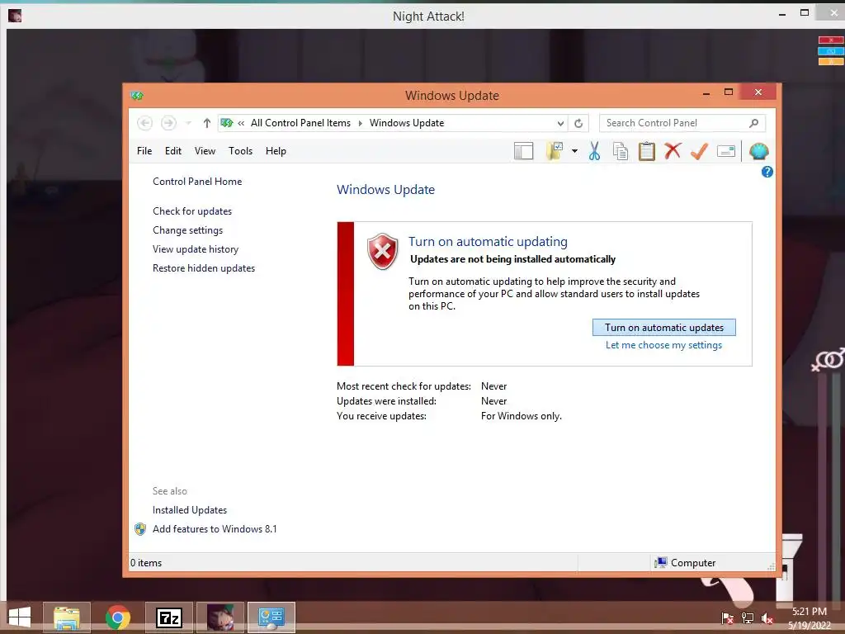Expand the breadcrumb chevron after All Control Panel Items

coord(360,124)
